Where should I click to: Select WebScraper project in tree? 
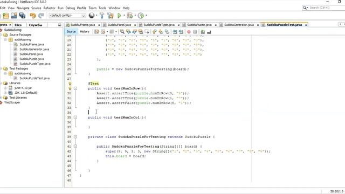[x=12, y=102]
